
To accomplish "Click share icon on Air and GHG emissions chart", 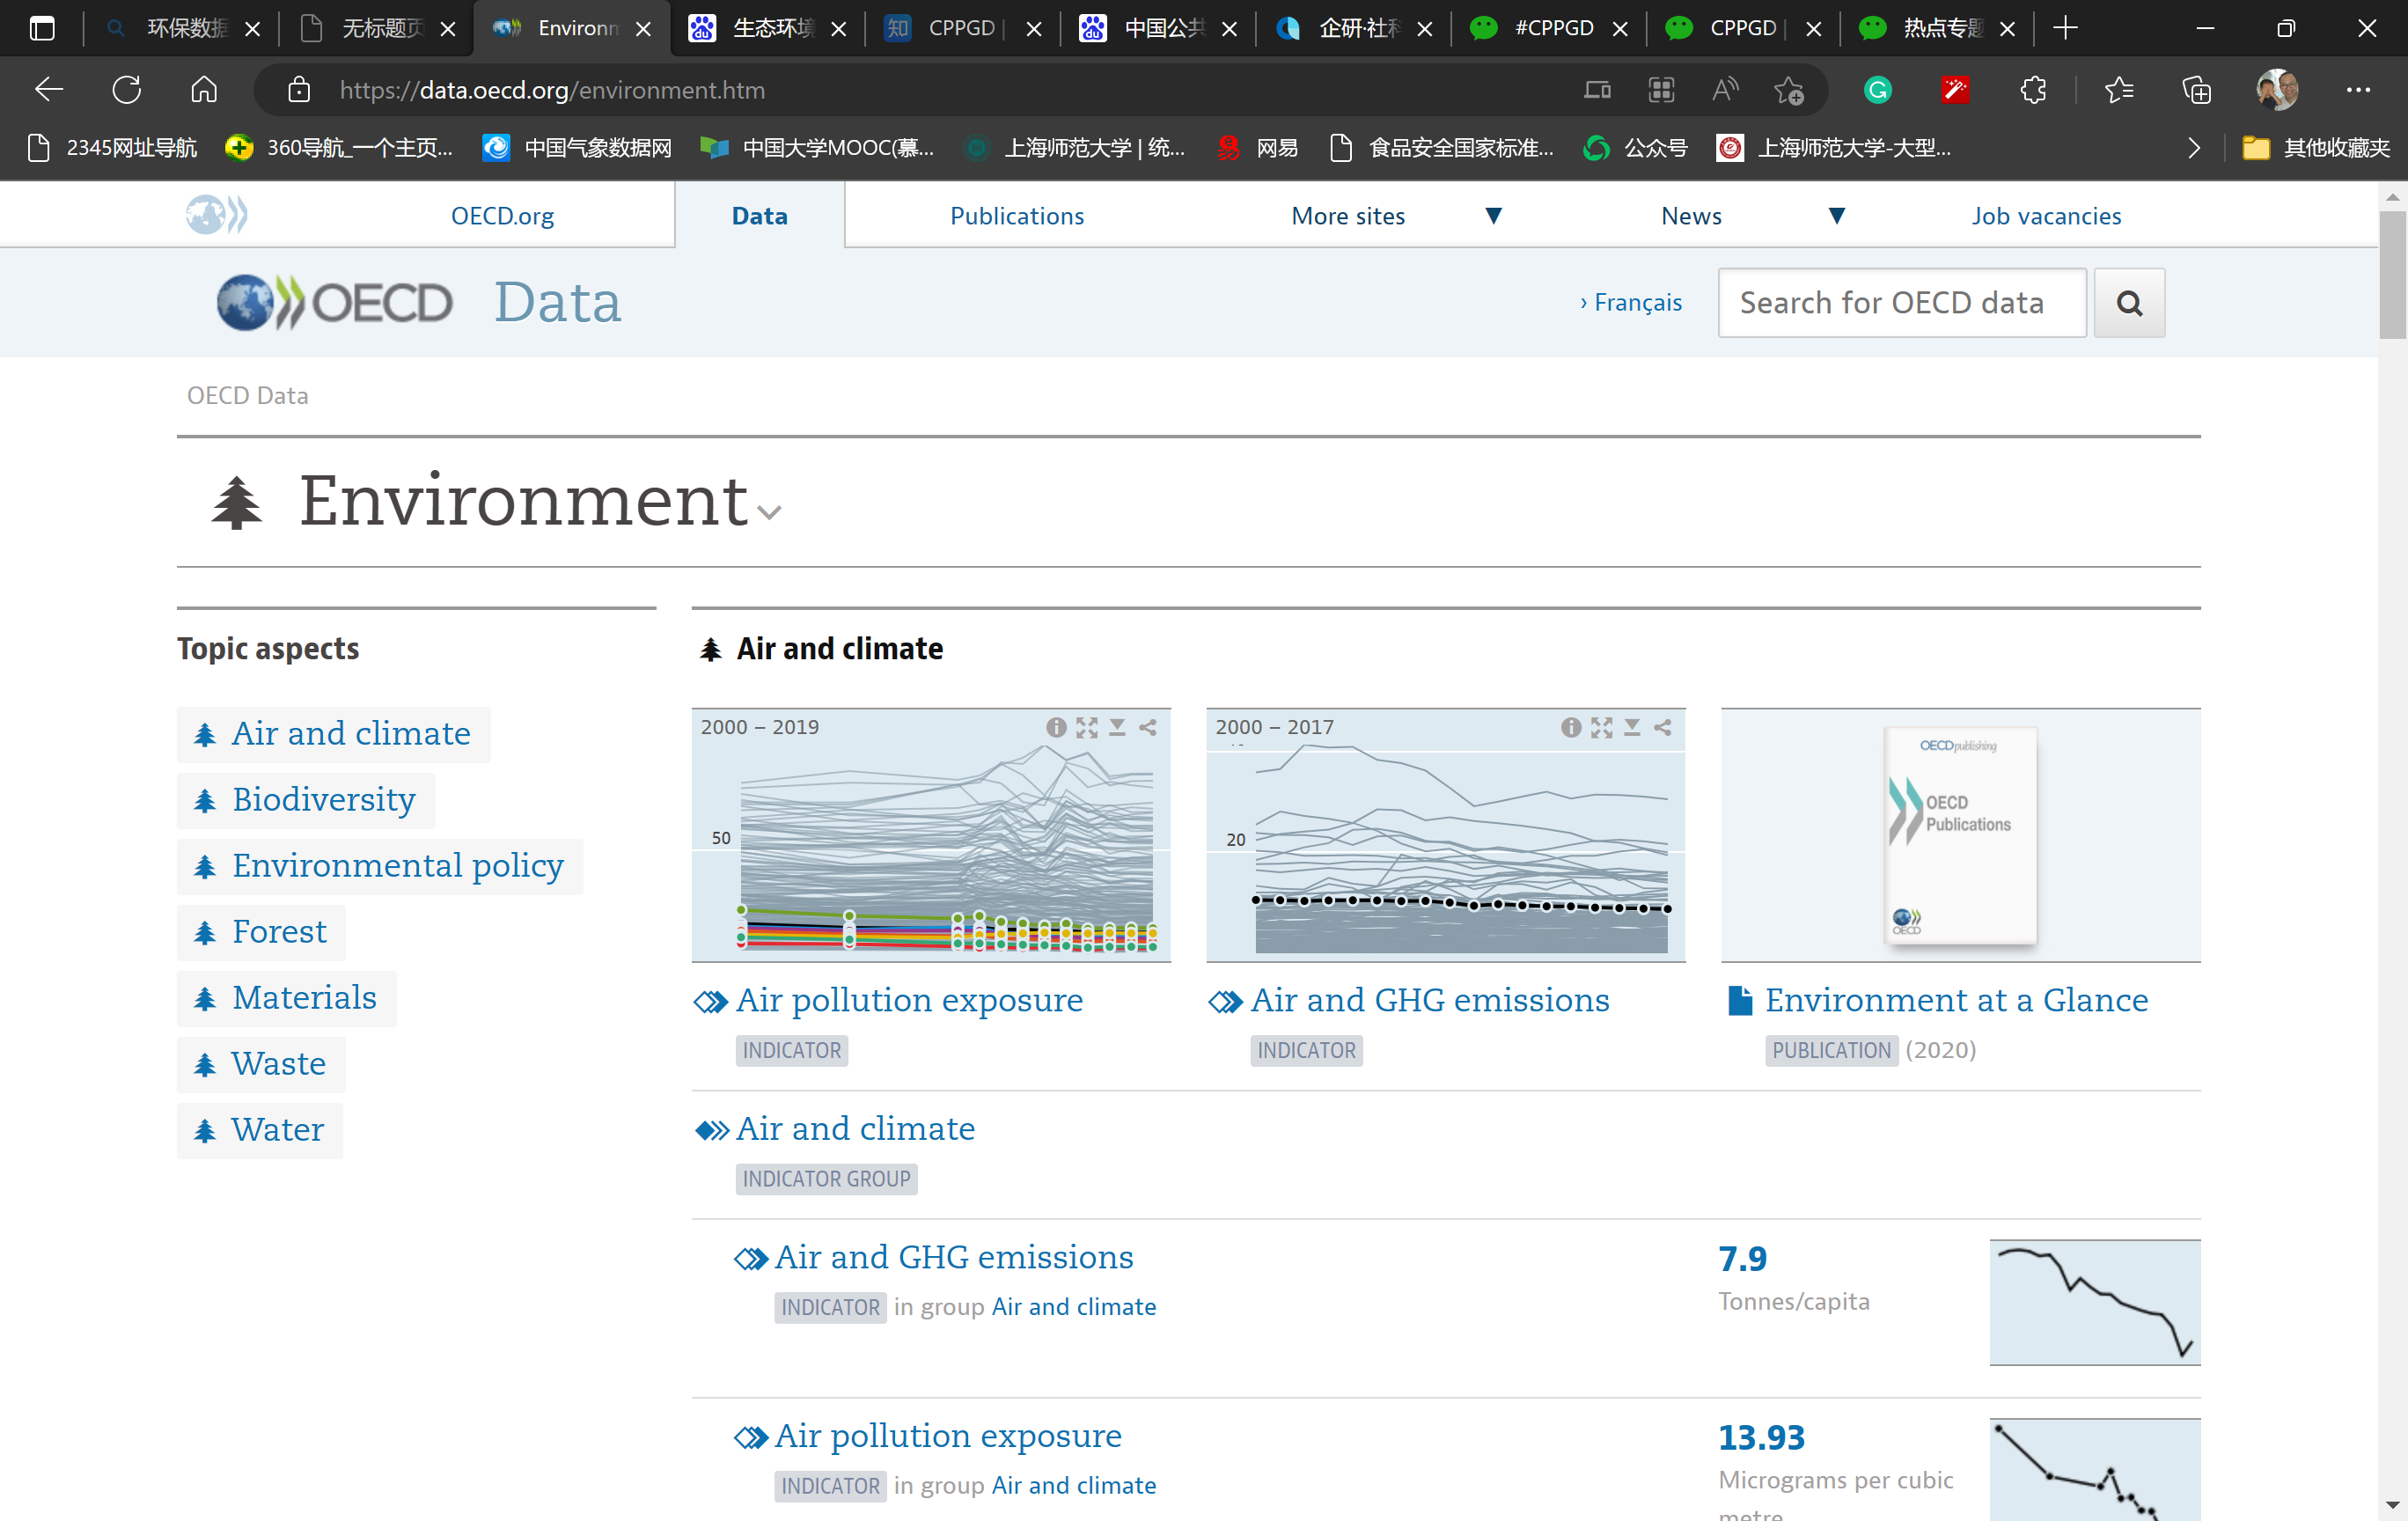I will click(x=1663, y=727).
